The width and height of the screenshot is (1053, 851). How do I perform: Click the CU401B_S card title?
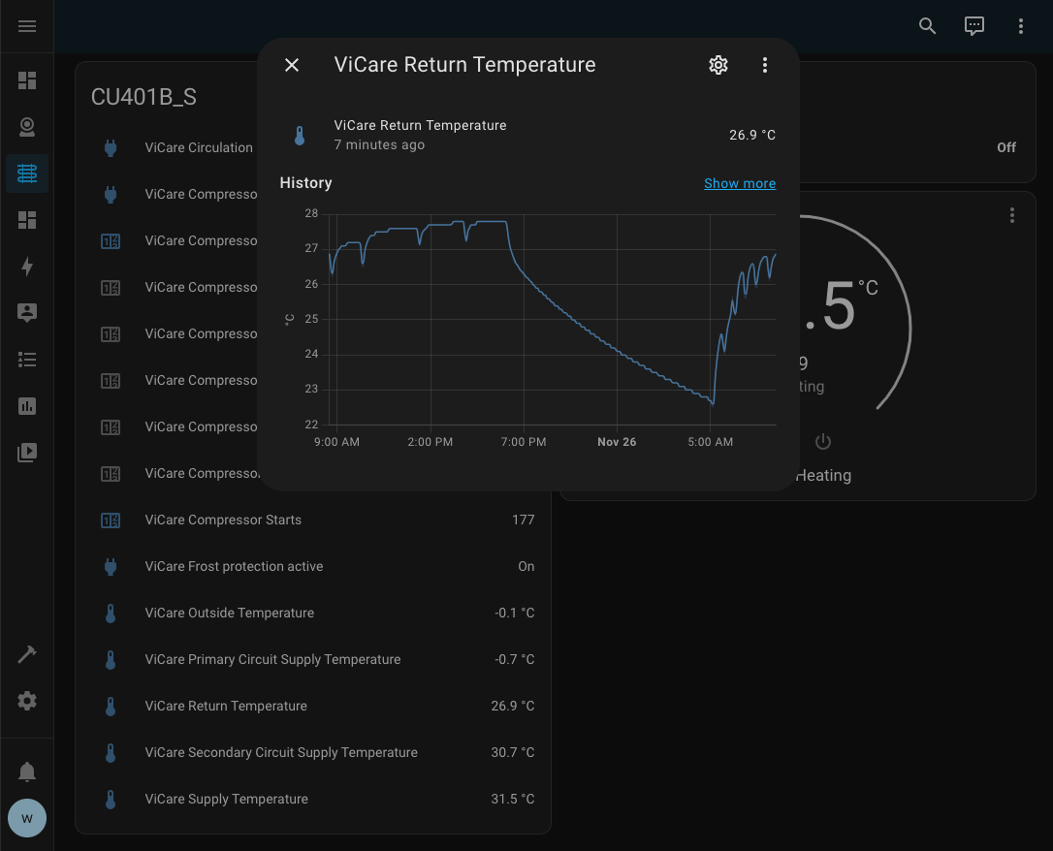point(144,97)
